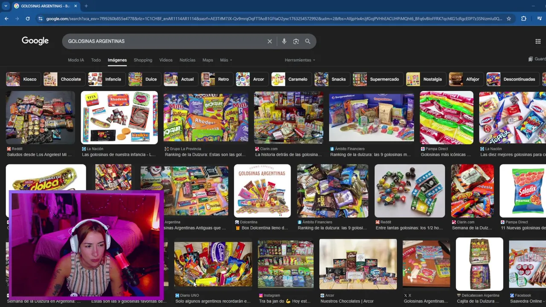Open the Reddit Saludos desde Los Angeles image
Image resolution: width=546 pixels, height=307 pixels.
(41, 118)
